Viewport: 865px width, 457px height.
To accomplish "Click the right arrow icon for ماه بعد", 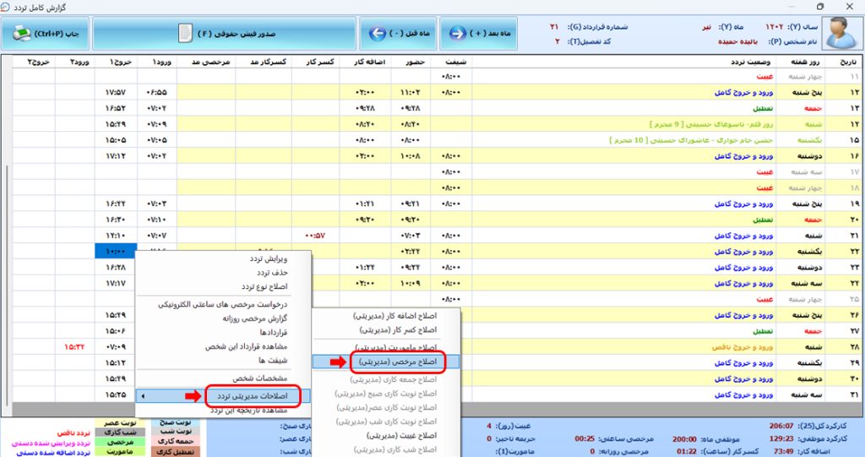I will [457, 34].
